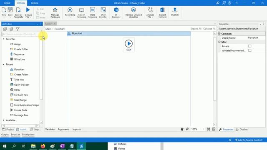Open Add To Source Control menu
Screen dimensions: 267x150
pos(249,140)
